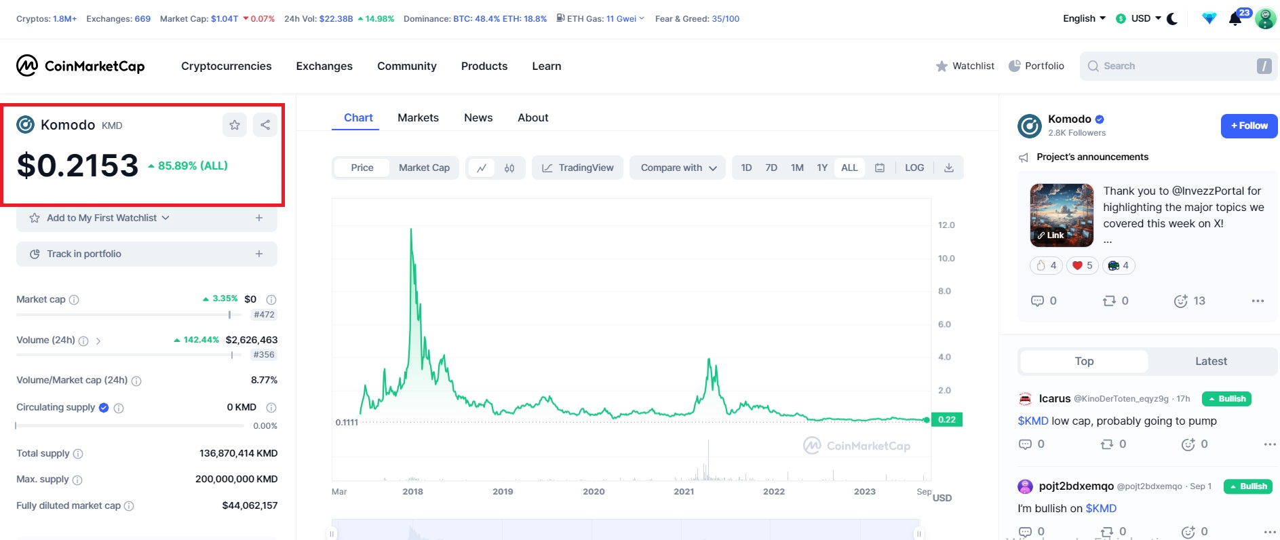Show Latest community posts
The height and width of the screenshot is (540, 1280).
click(x=1211, y=362)
